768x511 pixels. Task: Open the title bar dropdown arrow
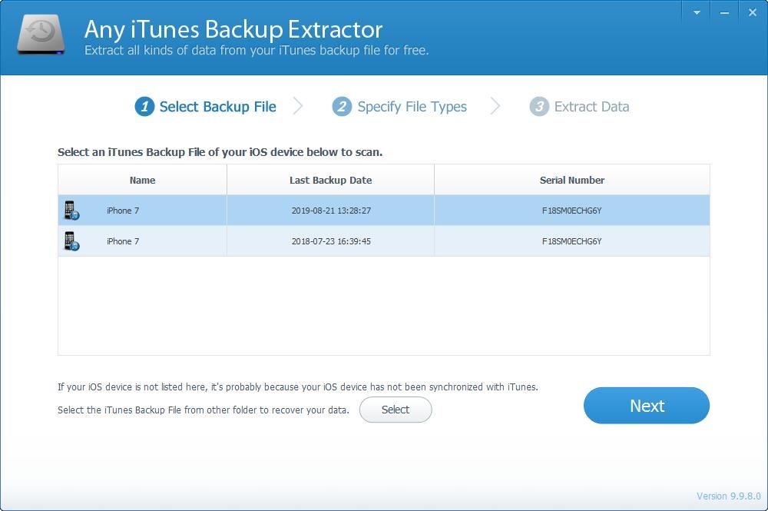(696, 12)
